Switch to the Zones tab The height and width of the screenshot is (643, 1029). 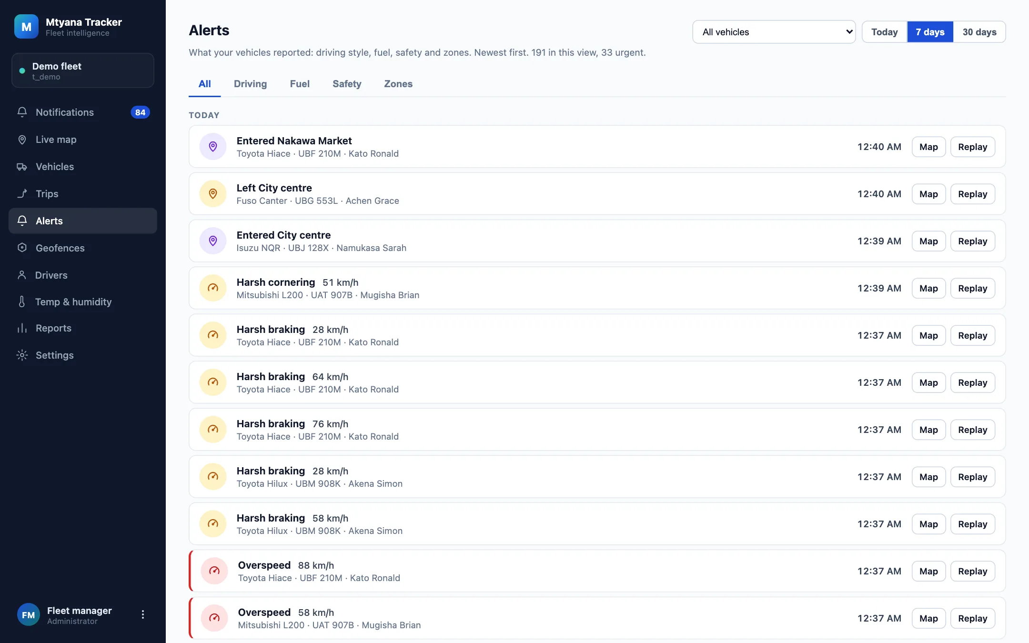(398, 84)
